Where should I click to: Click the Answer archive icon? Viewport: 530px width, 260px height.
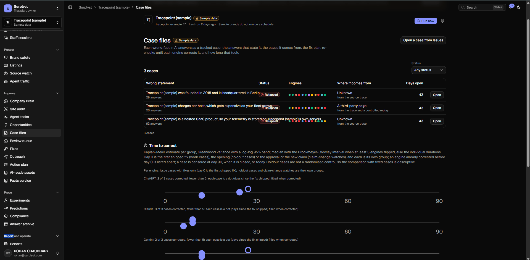coord(6,224)
